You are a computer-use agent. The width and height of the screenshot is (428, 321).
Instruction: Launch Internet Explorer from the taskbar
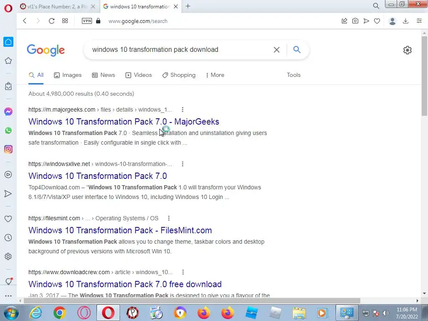click(x=36, y=313)
